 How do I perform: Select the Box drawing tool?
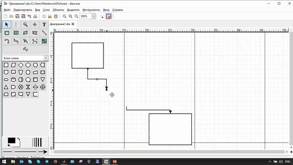[x=7, y=33]
